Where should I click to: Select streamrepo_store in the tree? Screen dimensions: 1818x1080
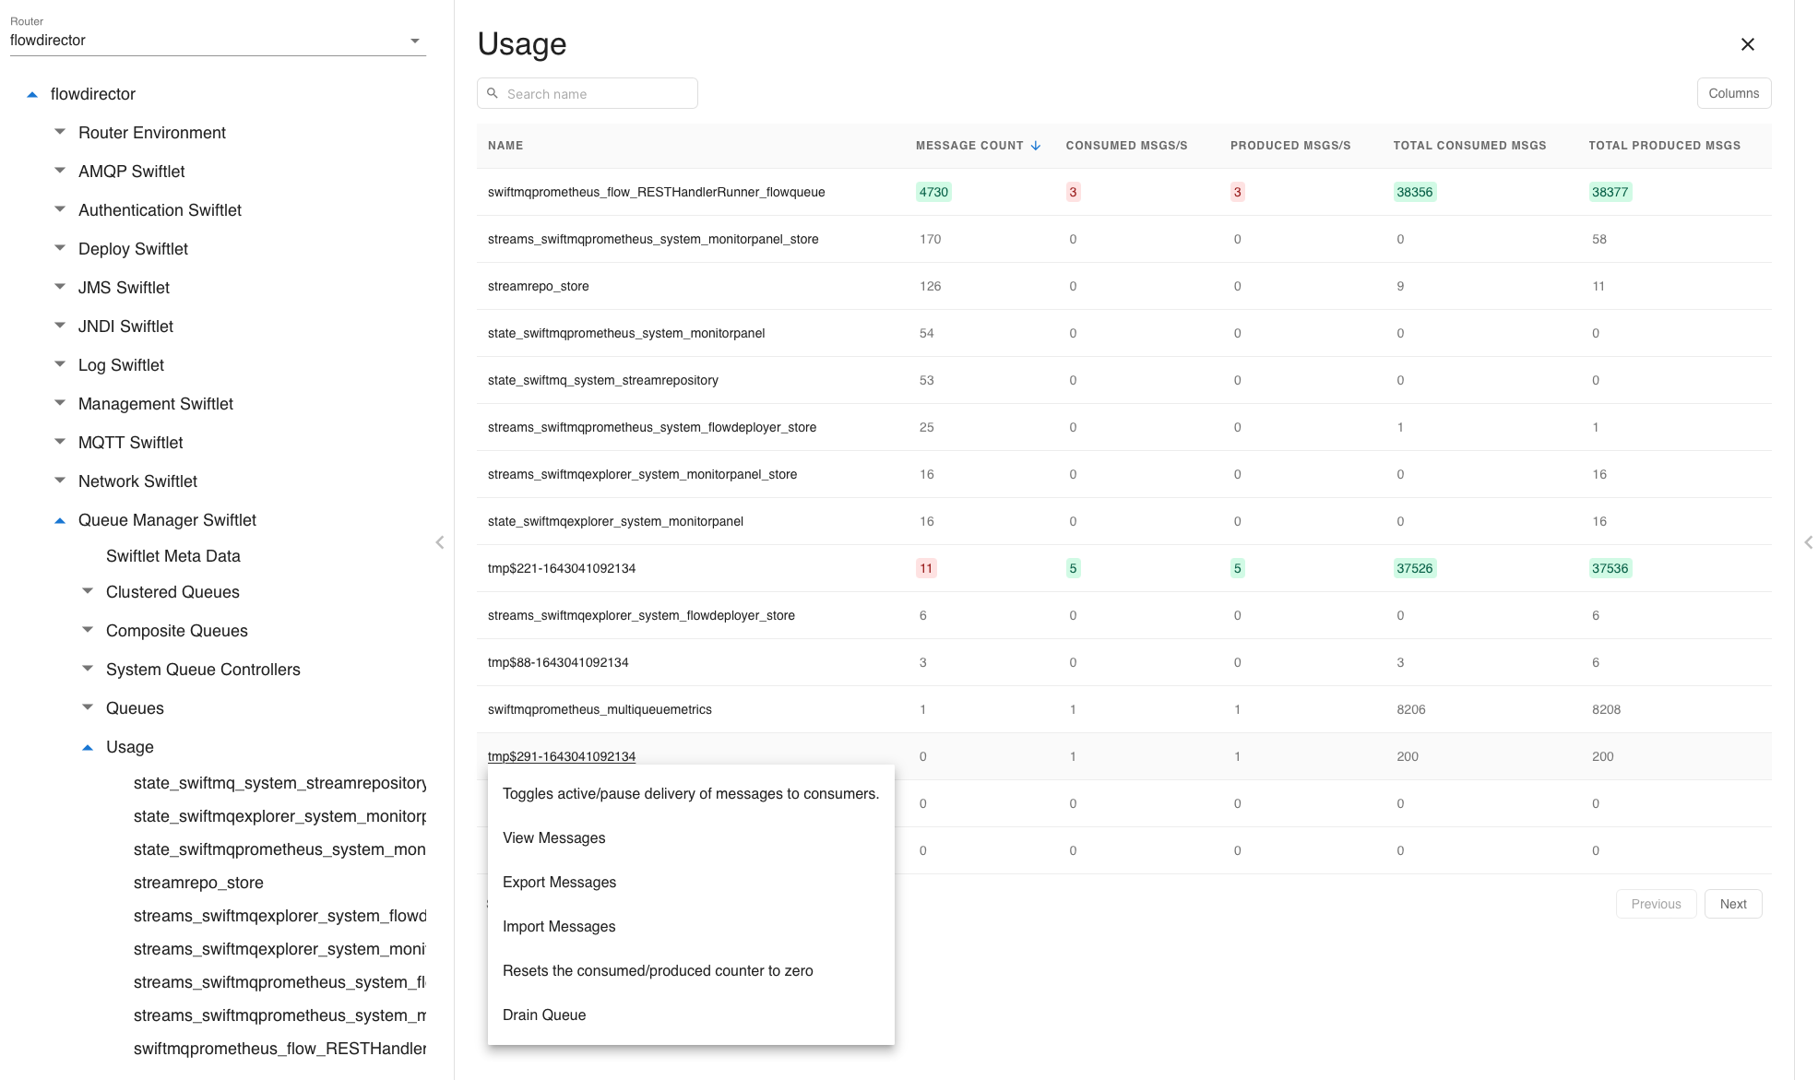198,883
